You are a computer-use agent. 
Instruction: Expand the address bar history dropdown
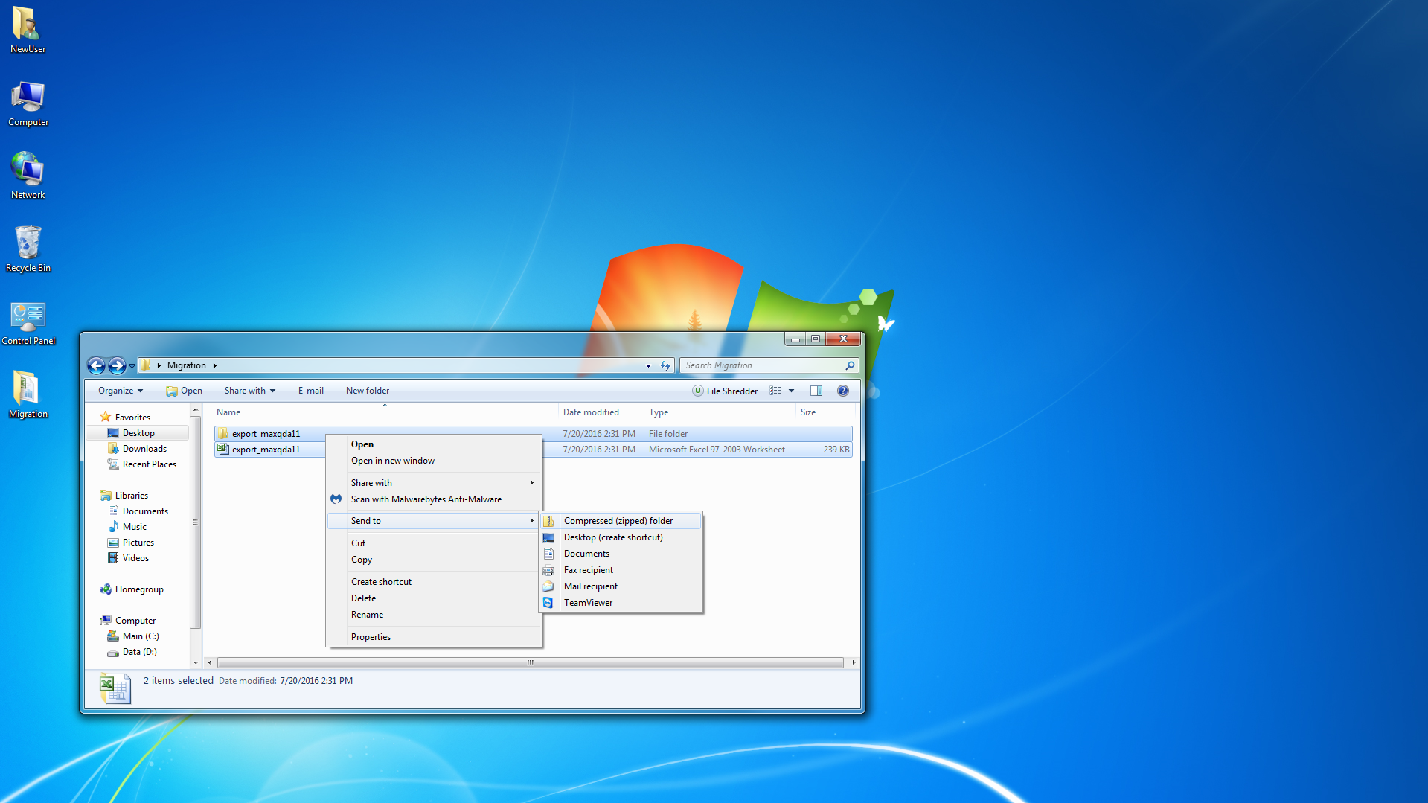(x=648, y=365)
